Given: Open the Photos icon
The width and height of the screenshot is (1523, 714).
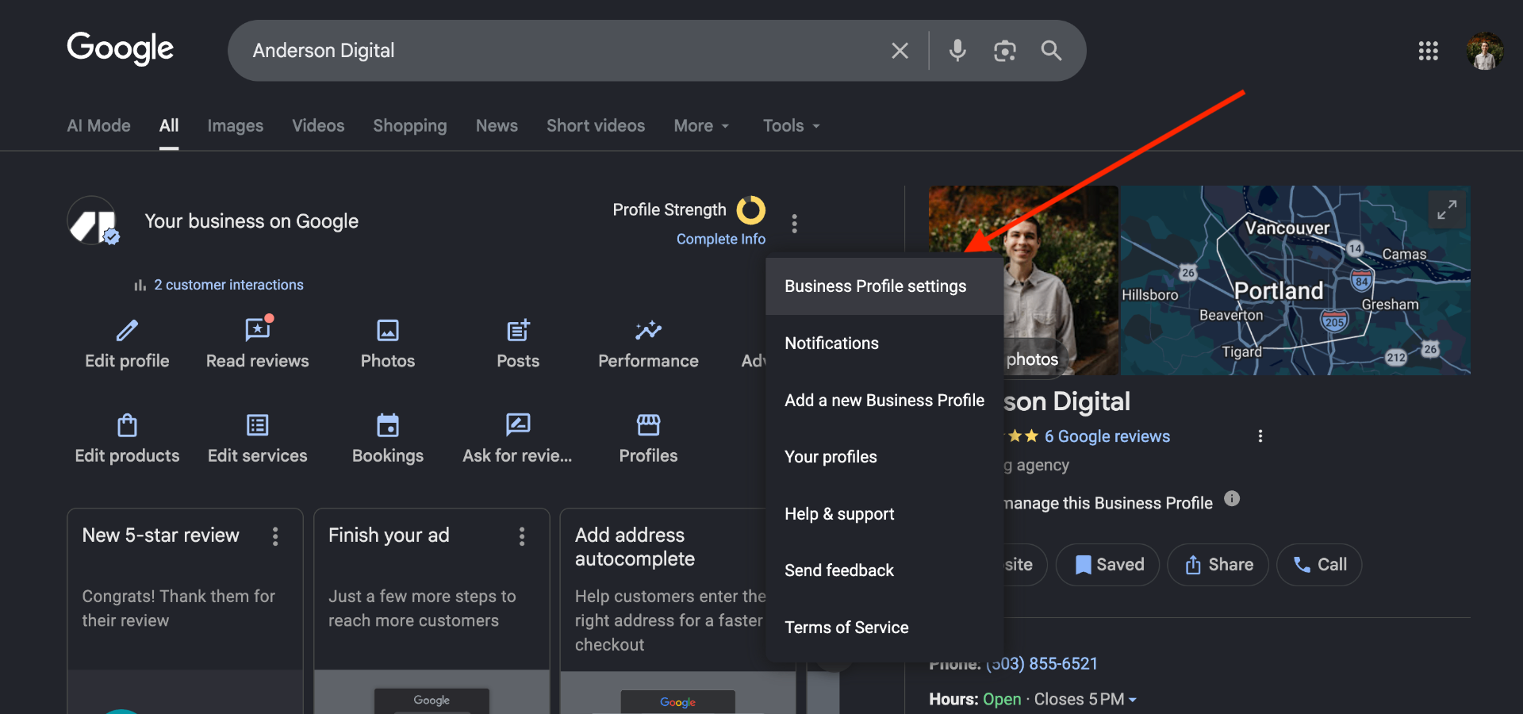Looking at the screenshot, I should coord(388,330).
